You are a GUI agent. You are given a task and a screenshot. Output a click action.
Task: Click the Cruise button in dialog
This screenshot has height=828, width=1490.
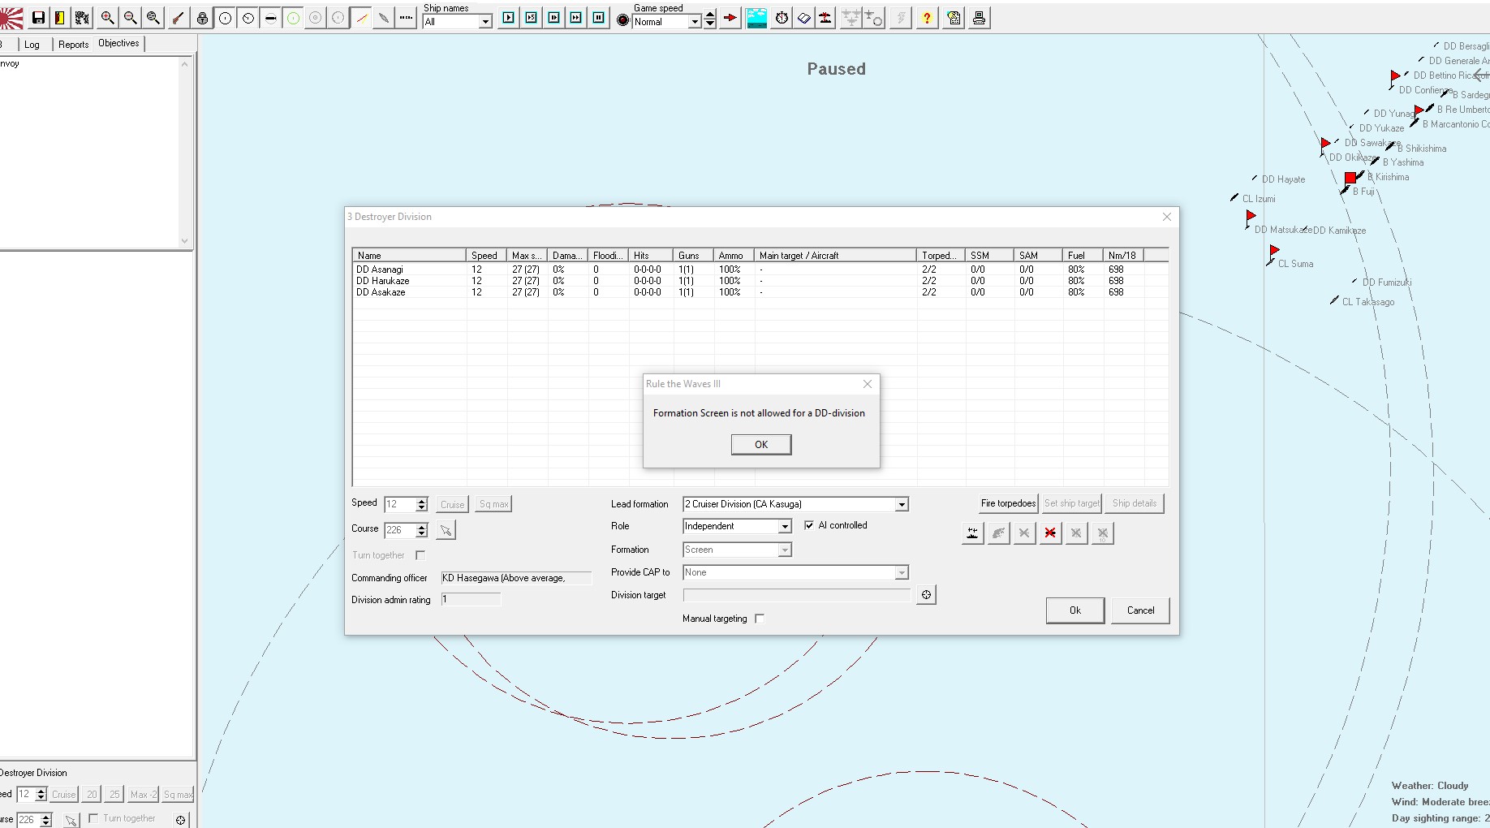pos(452,504)
